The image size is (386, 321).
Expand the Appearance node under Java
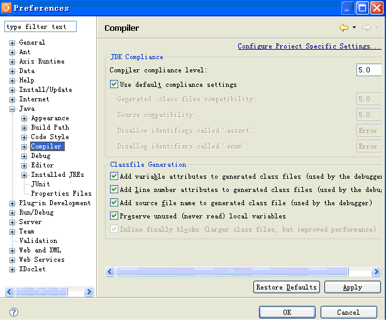pos(24,118)
